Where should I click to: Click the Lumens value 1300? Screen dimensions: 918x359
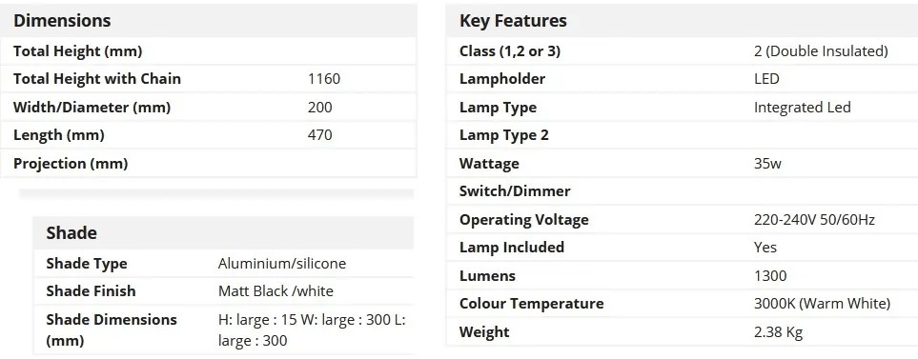point(770,276)
